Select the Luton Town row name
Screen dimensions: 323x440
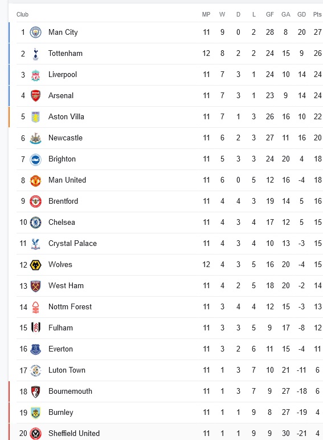tap(67, 370)
